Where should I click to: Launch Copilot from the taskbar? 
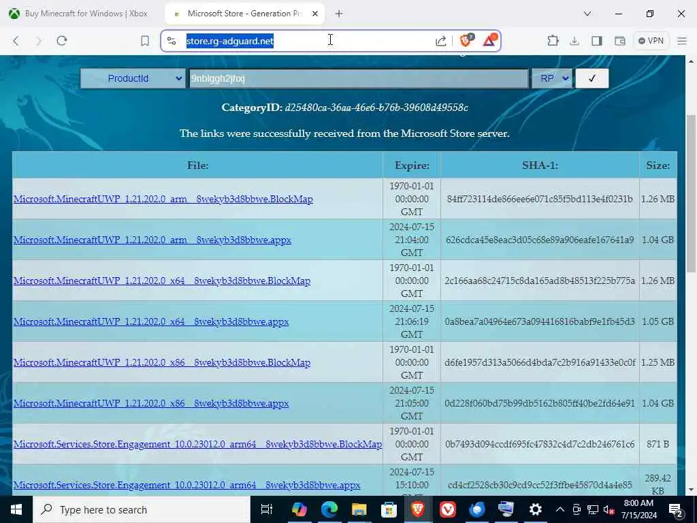(299, 509)
